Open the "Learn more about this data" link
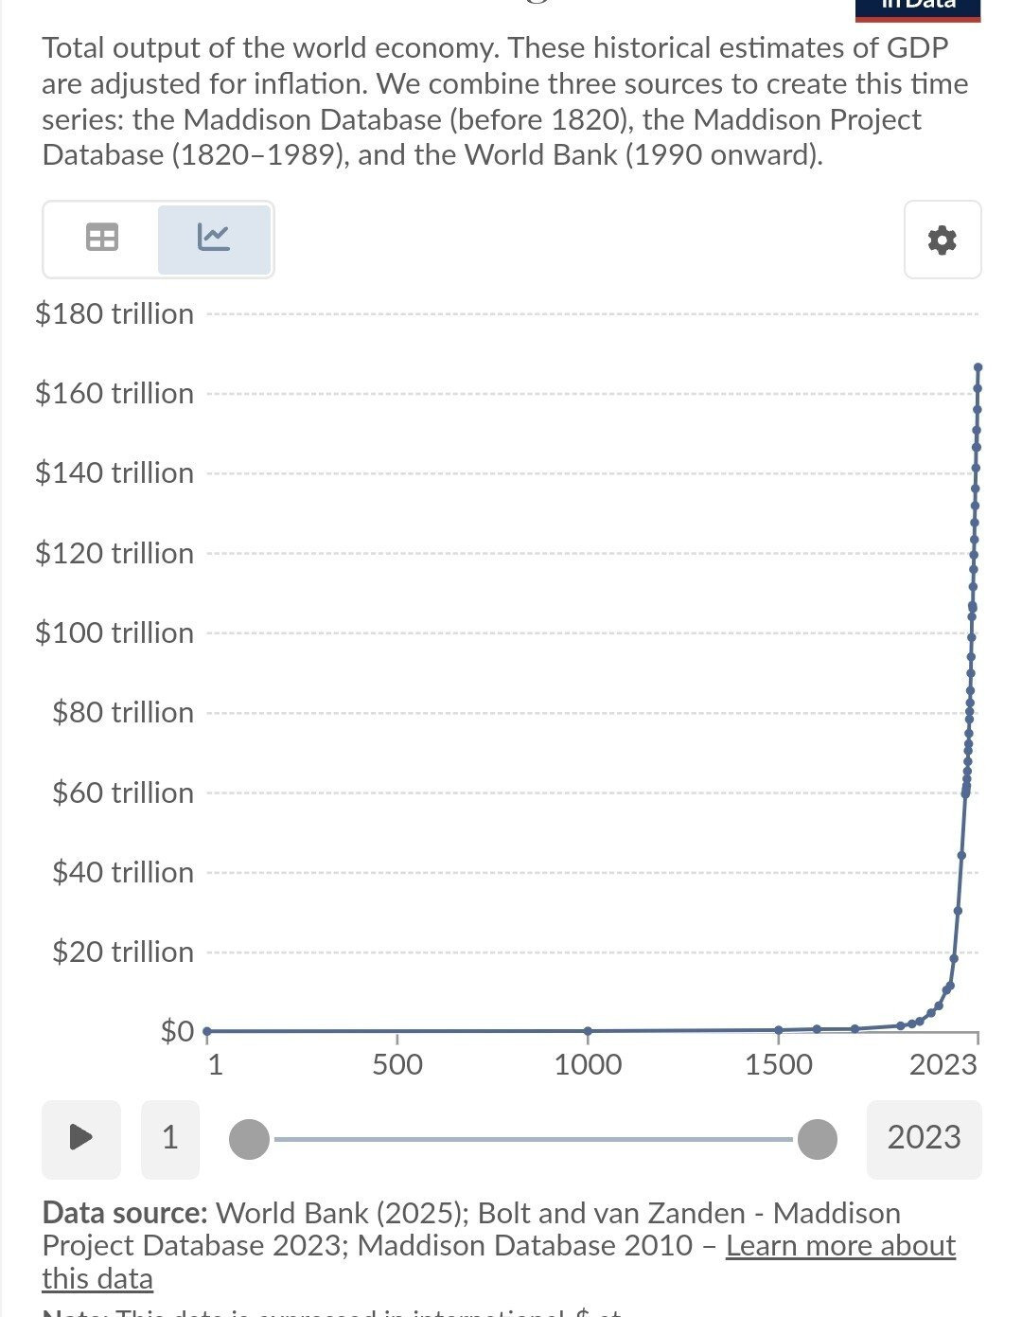 click(840, 1246)
